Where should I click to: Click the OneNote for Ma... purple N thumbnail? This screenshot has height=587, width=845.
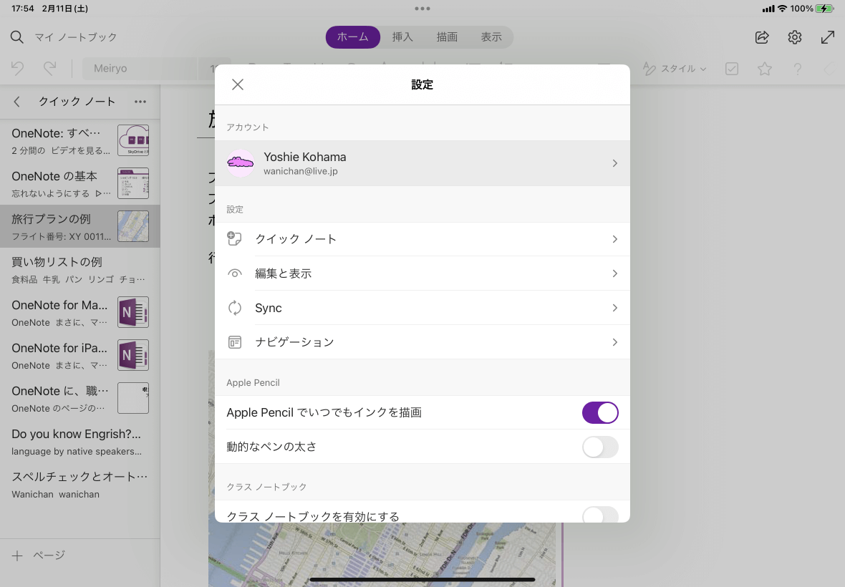coord(133,312)
